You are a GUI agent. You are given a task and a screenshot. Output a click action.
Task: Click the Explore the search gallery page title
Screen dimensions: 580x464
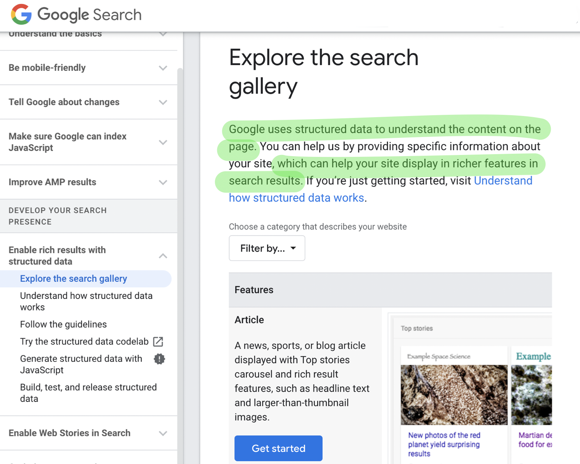(323, 72)
